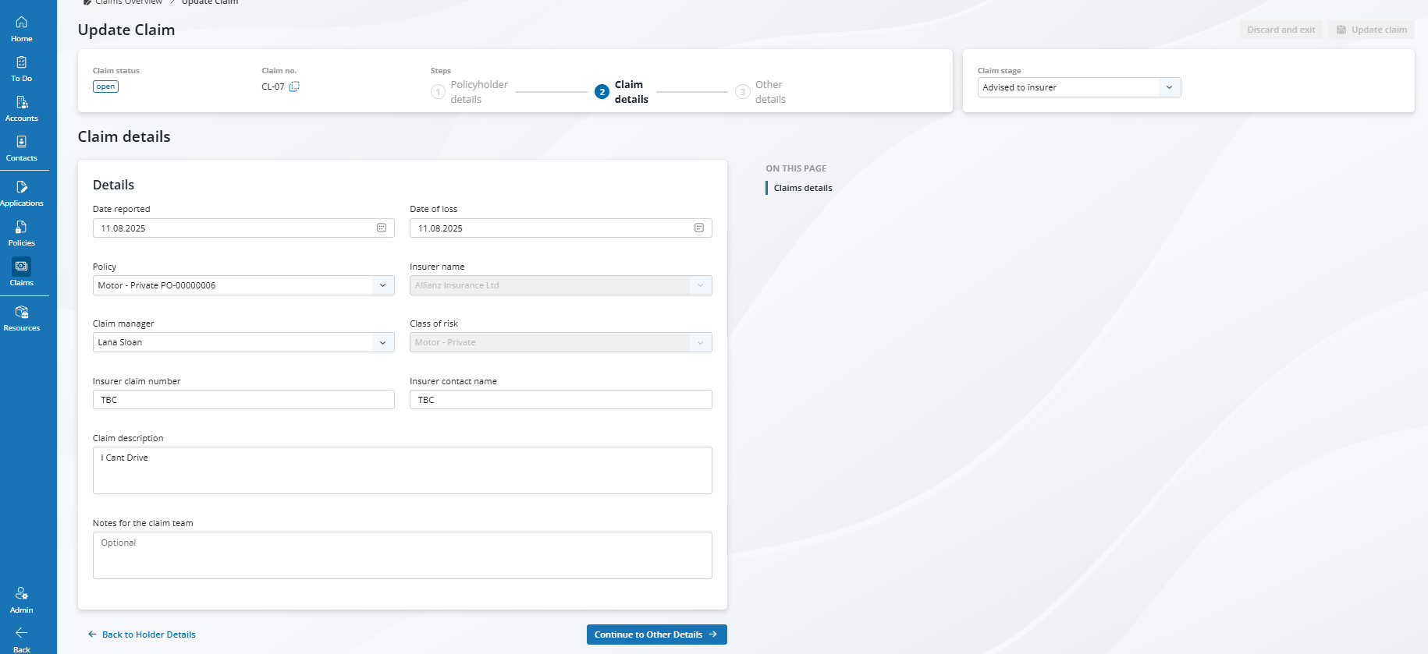
Task: Copy claim number CL-07 icon
Action: (x=294, y=87)
